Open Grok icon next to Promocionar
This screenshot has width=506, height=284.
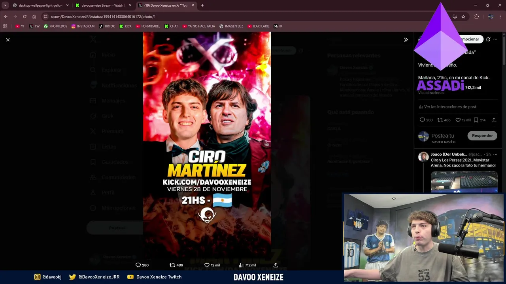[x=488, y=39]
